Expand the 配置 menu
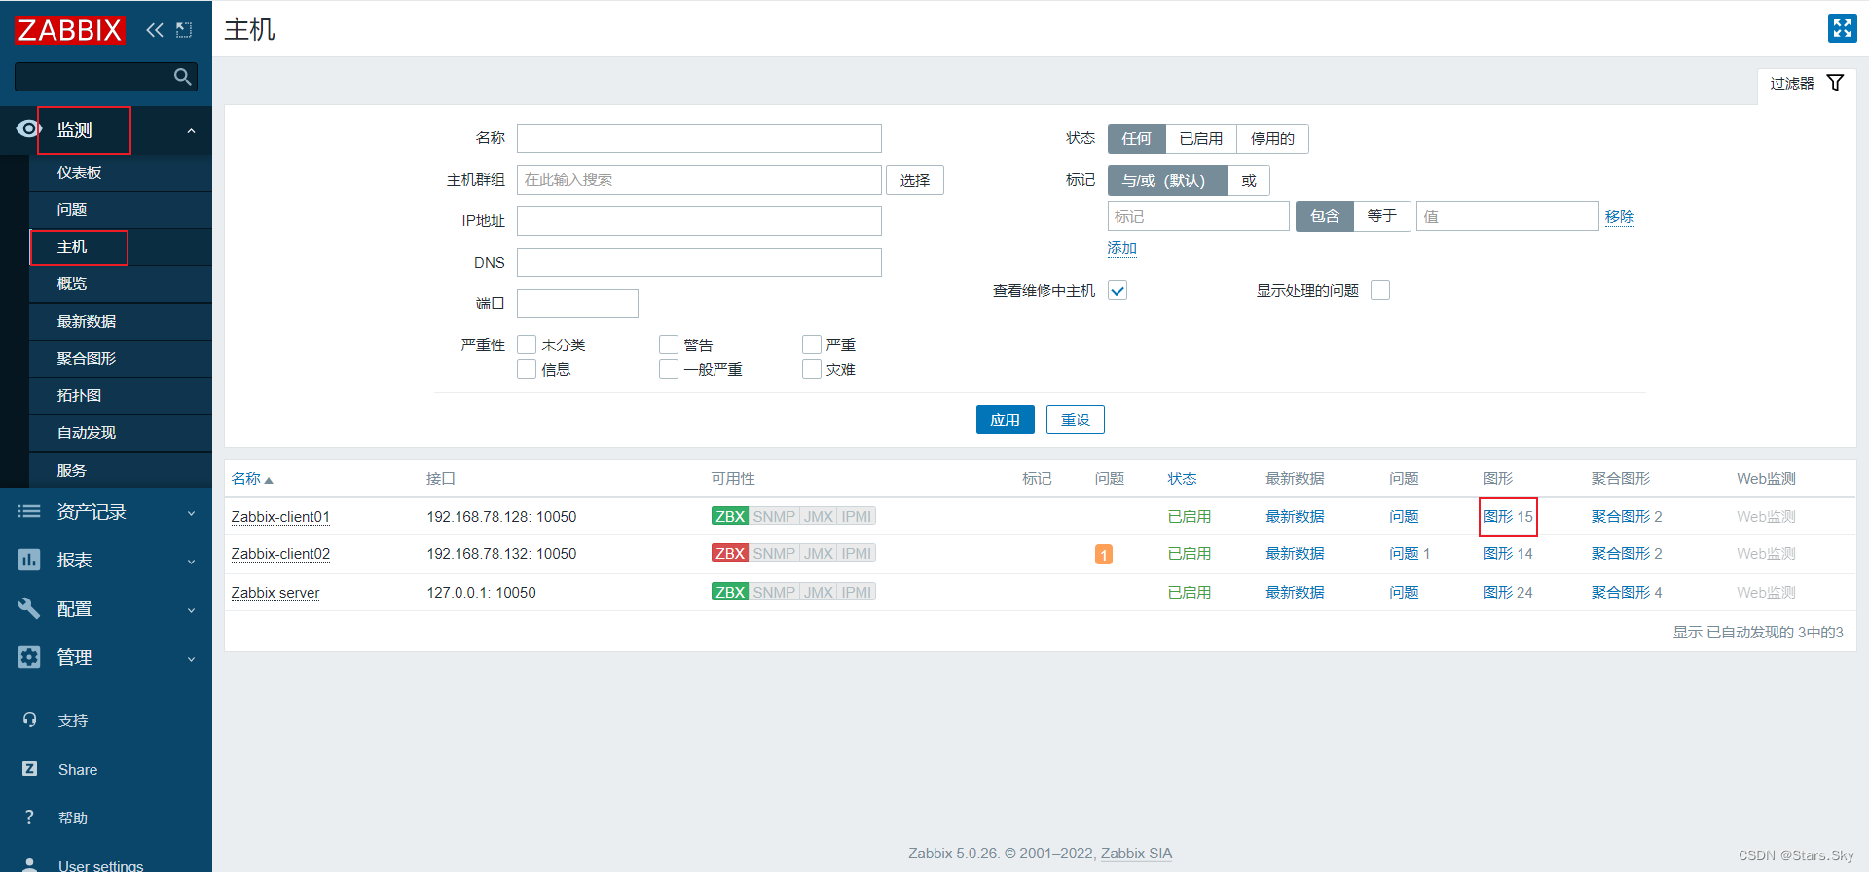 191,610
